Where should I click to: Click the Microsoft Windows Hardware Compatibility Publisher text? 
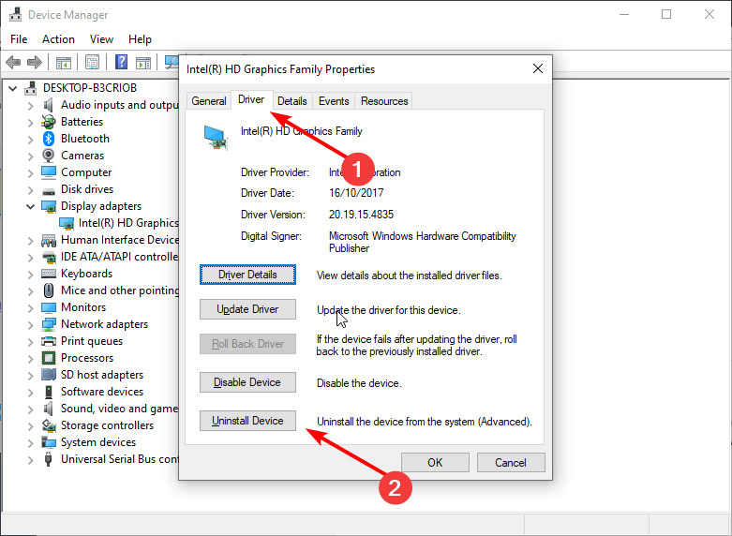[422, 242]
